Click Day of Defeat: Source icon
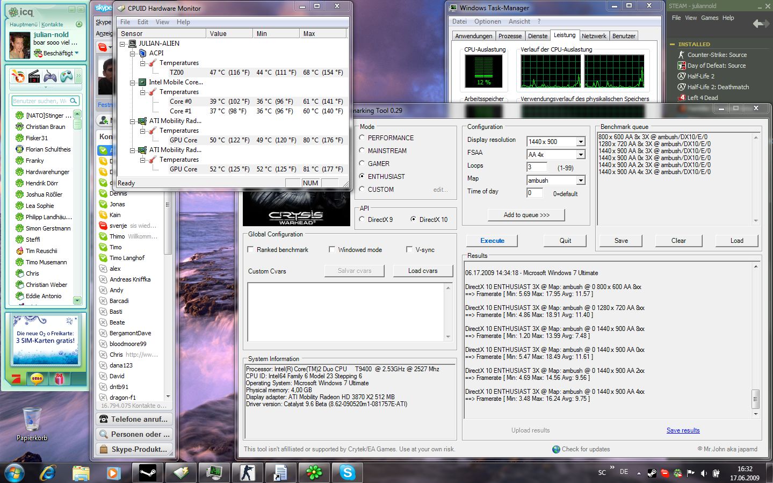Screen dimensions: 773x483 coord(682,66)
